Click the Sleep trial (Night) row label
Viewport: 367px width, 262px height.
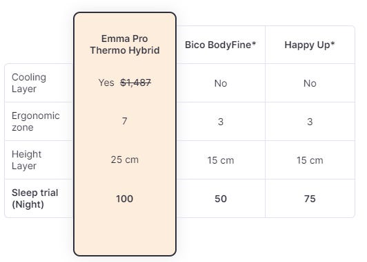[35, 198]
